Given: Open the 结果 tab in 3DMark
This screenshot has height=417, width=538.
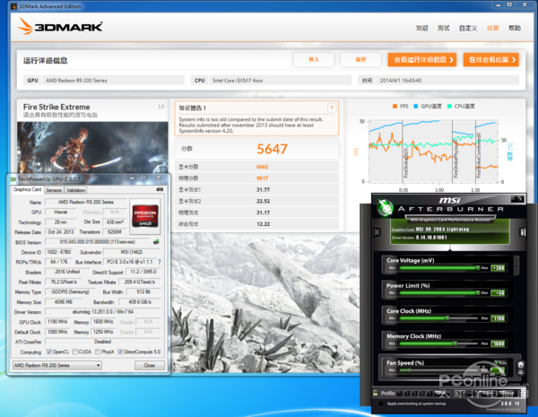Looking at the screenshot, I should (492, 28).
